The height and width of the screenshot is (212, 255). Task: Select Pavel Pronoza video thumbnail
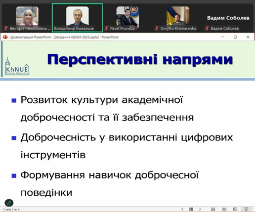tap(127, 18)
